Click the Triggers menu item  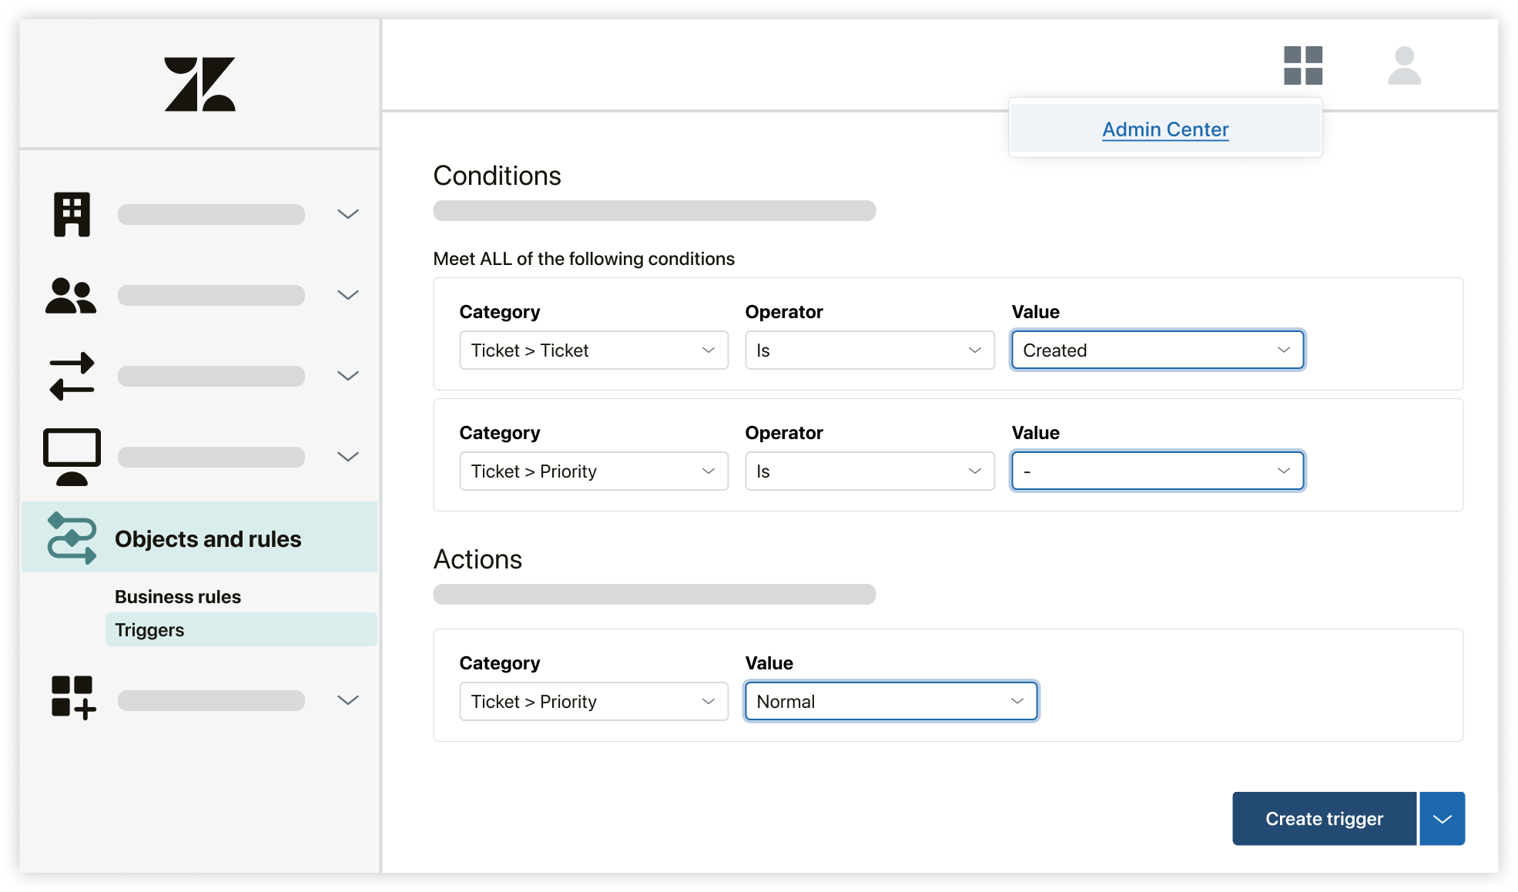pos(149,629)
